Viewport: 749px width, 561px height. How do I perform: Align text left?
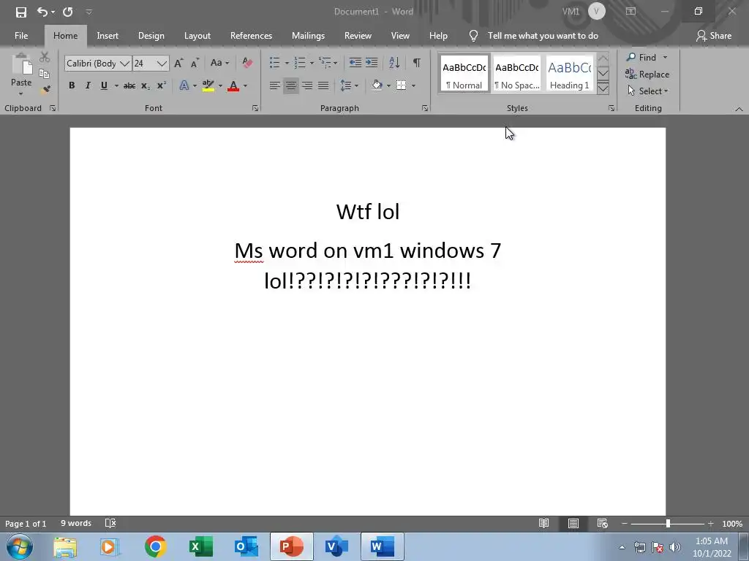[275, 86]
